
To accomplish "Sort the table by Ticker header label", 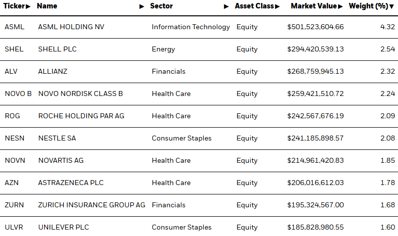I will tap(14, 6).
